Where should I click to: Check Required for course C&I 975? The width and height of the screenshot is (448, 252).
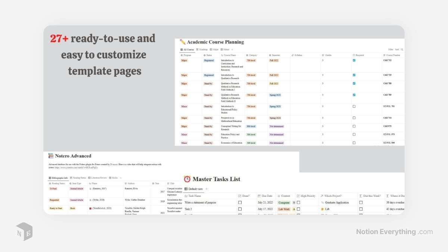pyautogui.click(x=354, y=126)
